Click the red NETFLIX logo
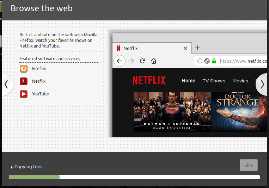The width and height of the screenshot is (269, 188). coord(149,80)
